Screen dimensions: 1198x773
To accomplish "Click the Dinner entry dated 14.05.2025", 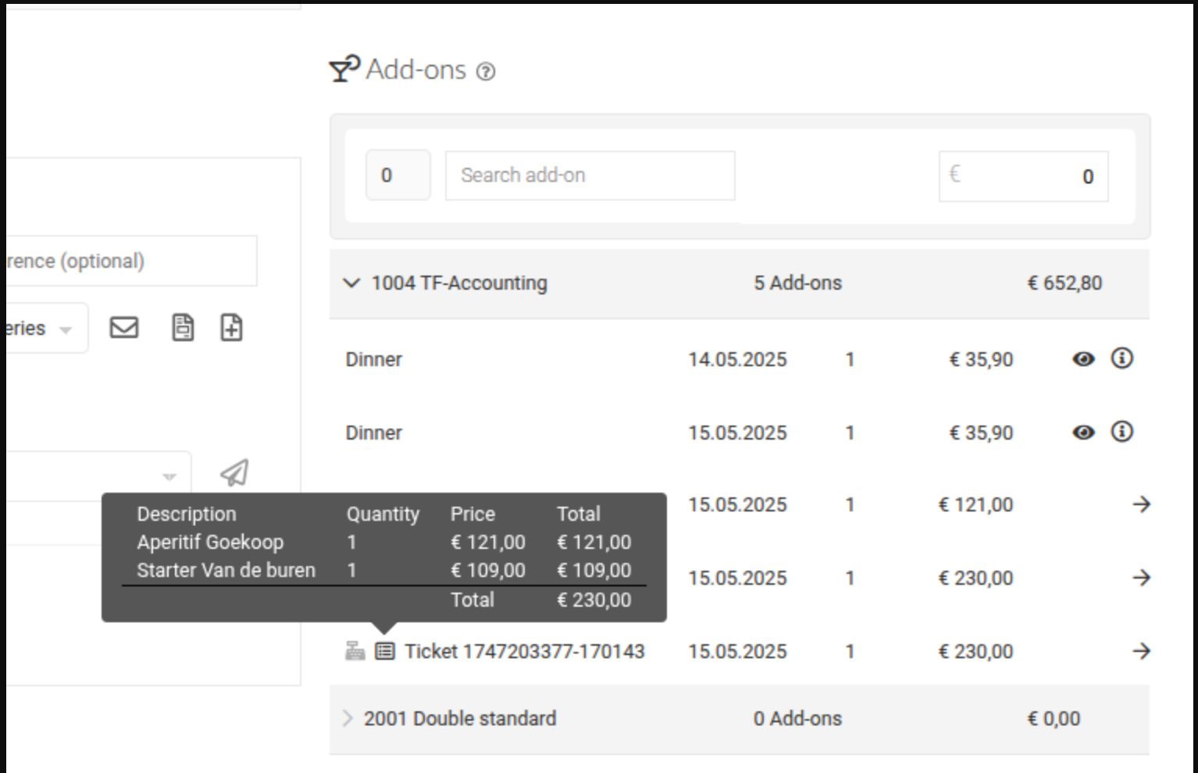I will [374, 360].
